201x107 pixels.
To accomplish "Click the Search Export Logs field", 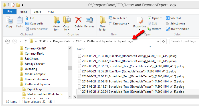I will coord(184,41).
